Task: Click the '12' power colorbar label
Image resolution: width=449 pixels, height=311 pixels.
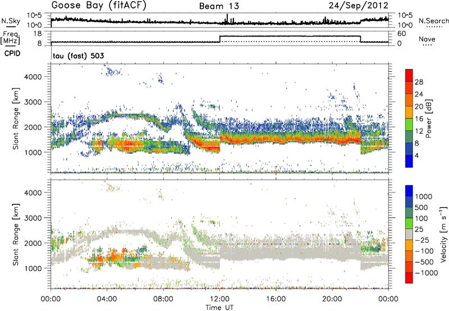Action: click(x=419, y=131)
